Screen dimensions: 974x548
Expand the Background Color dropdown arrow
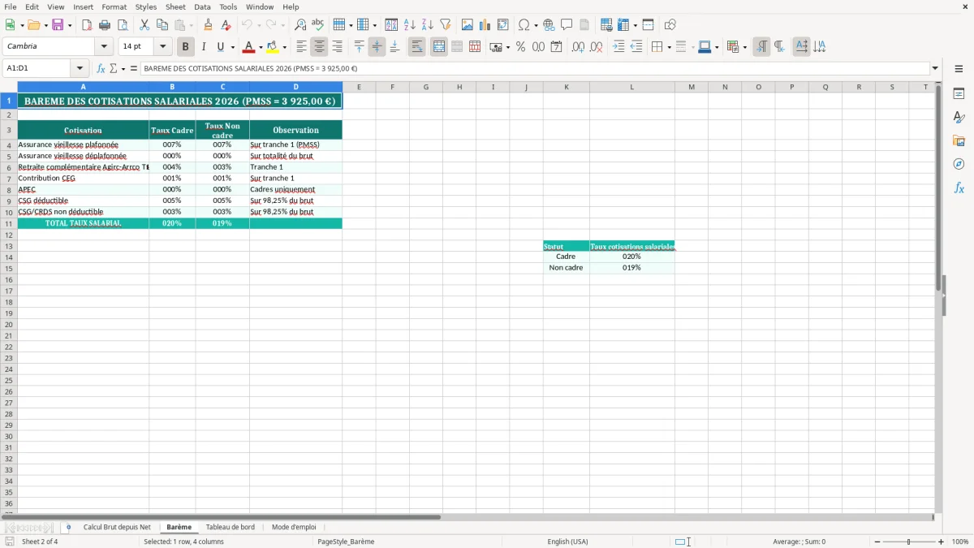(284, 47)
